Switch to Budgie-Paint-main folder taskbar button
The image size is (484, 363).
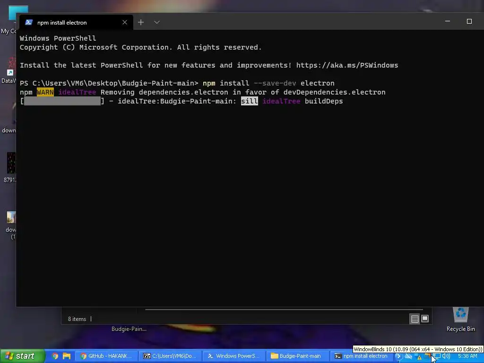pyautogui.click(x=298, y=356)
